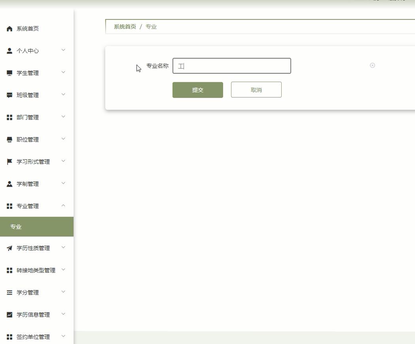415x344 pixels.
Task: Open the 学历性质管理 menu label
Action: click(x=33, y=248)
